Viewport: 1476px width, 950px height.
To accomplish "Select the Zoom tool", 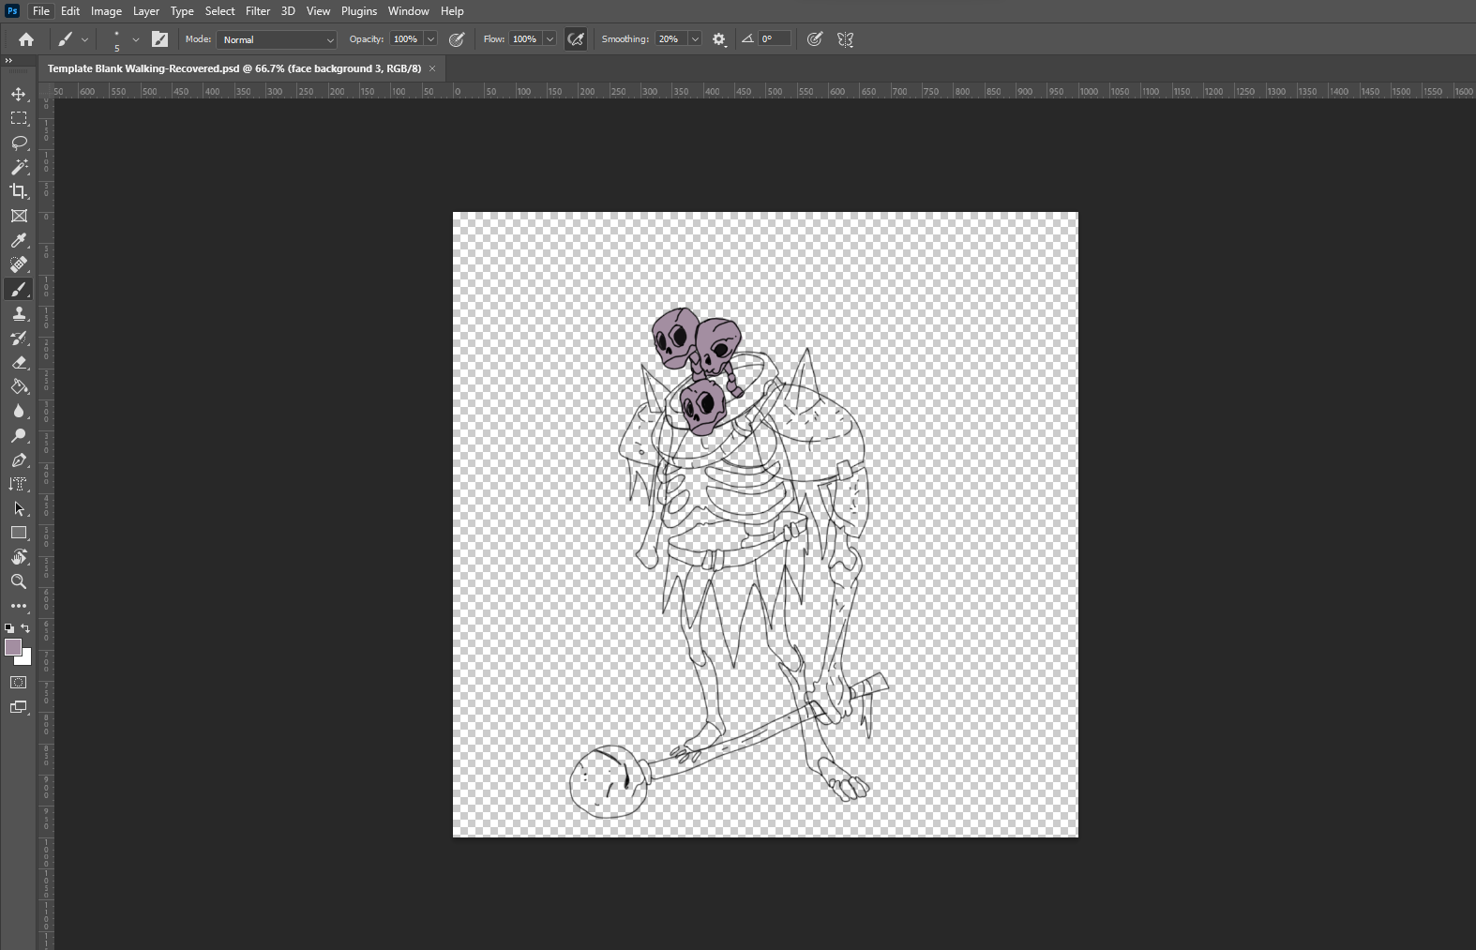I will click(x=19, y=581).
